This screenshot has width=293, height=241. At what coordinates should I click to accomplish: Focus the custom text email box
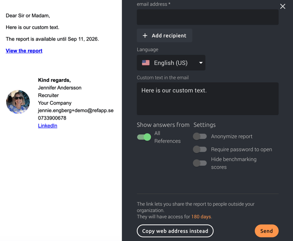point(207,99)
